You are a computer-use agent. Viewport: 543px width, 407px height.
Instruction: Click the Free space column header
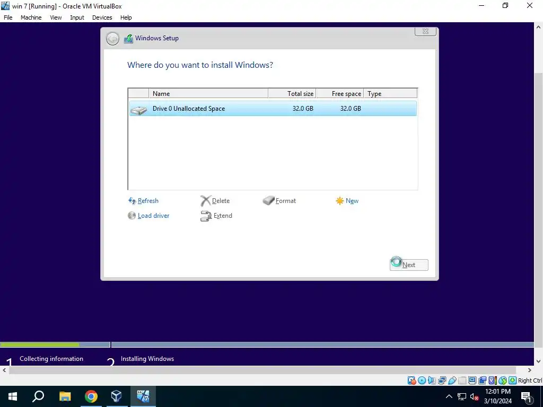pyautogui.click(x=340, y=93)
